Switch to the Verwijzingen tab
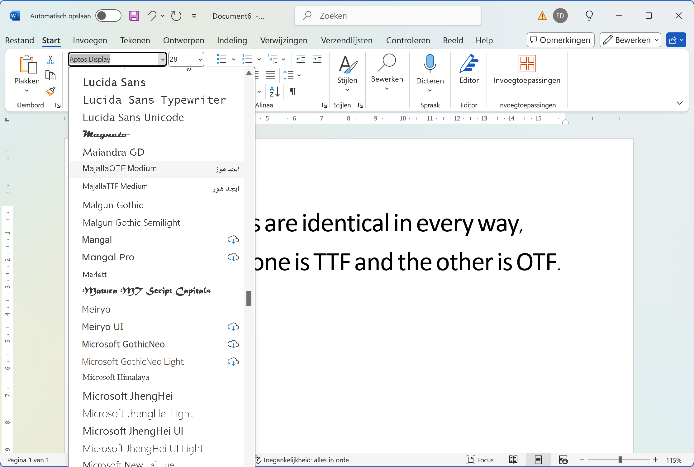The image size is (694, 467). coord(284,40)
